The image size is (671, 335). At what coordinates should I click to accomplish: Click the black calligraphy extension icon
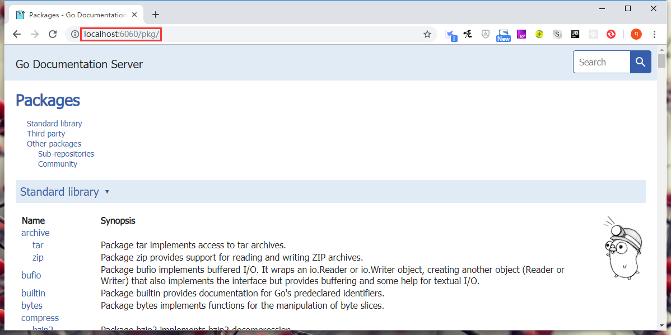[x=468, y=34]
